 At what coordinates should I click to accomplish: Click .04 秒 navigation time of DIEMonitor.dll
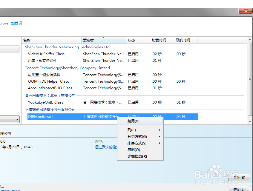(180, 116)
